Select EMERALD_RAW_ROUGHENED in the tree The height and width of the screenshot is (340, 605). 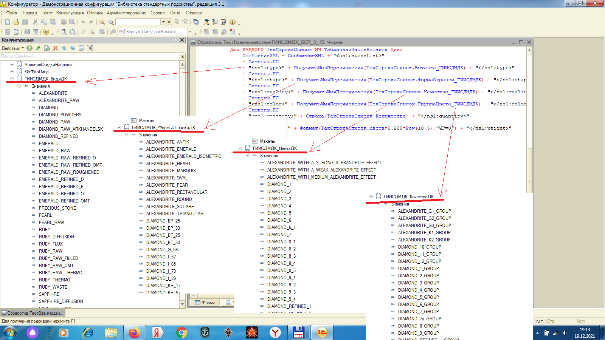point(69,172)
